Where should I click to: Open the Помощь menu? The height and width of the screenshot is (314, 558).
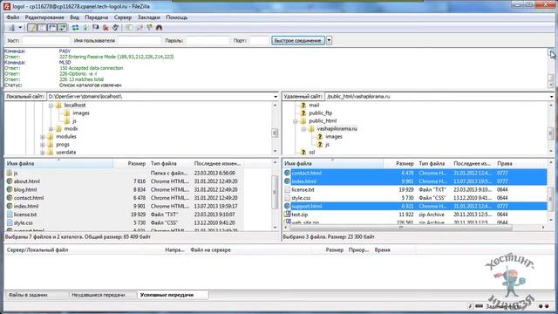(176, 17)
